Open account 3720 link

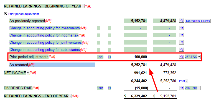(100, 57)
